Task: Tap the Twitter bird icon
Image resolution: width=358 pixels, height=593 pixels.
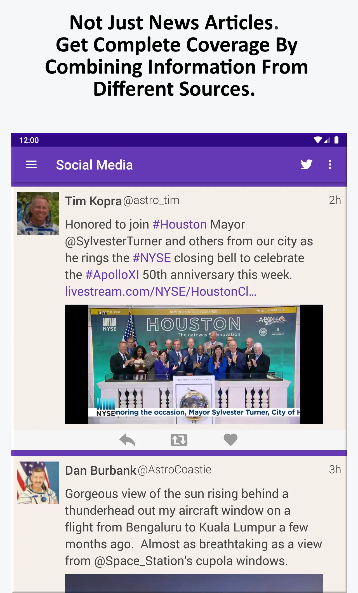Action: coord(306,164)
